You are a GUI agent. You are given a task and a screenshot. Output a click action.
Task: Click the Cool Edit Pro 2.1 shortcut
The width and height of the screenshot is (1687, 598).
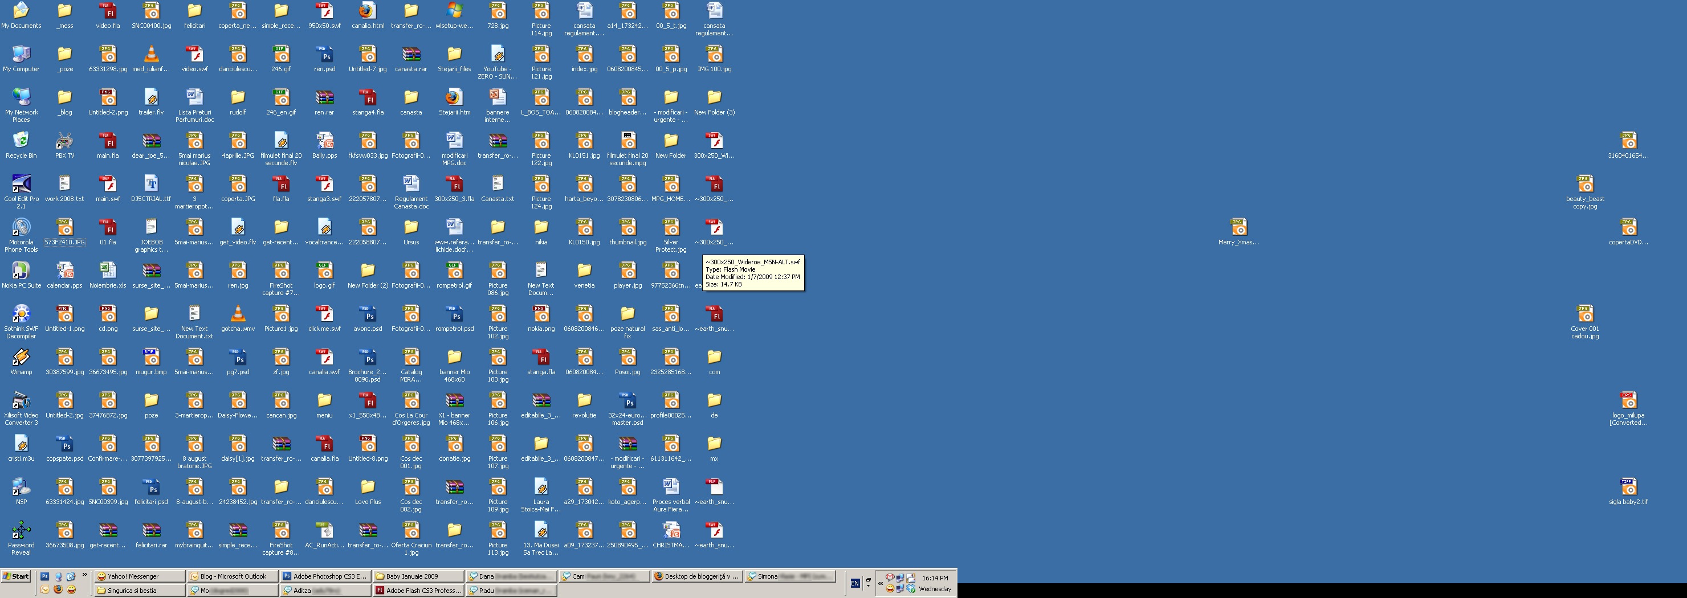coord(21,185)
